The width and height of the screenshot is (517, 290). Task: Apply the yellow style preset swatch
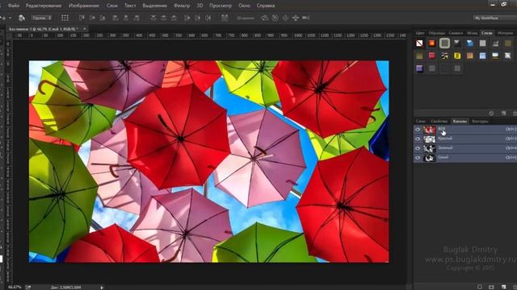click(x=457, y=56)
